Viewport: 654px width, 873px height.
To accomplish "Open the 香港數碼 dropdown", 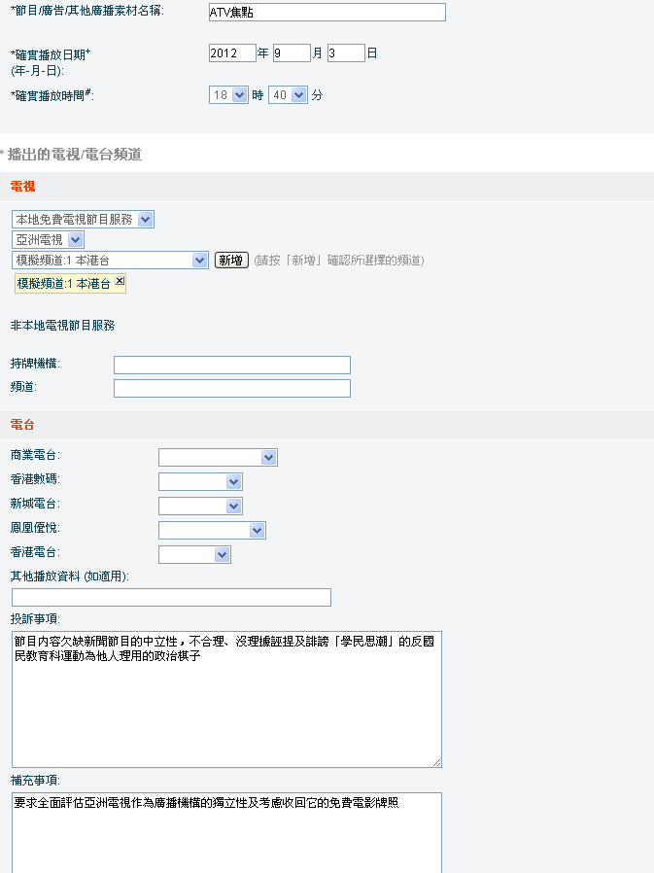I will pos(200,481).
